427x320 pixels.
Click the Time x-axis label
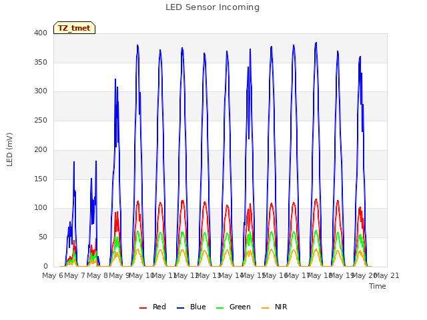378,286
